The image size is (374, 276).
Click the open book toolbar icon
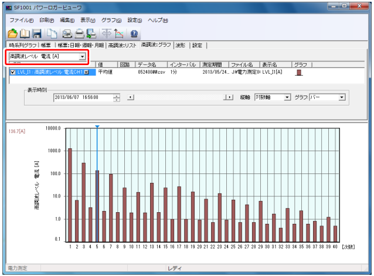[25, 34]
